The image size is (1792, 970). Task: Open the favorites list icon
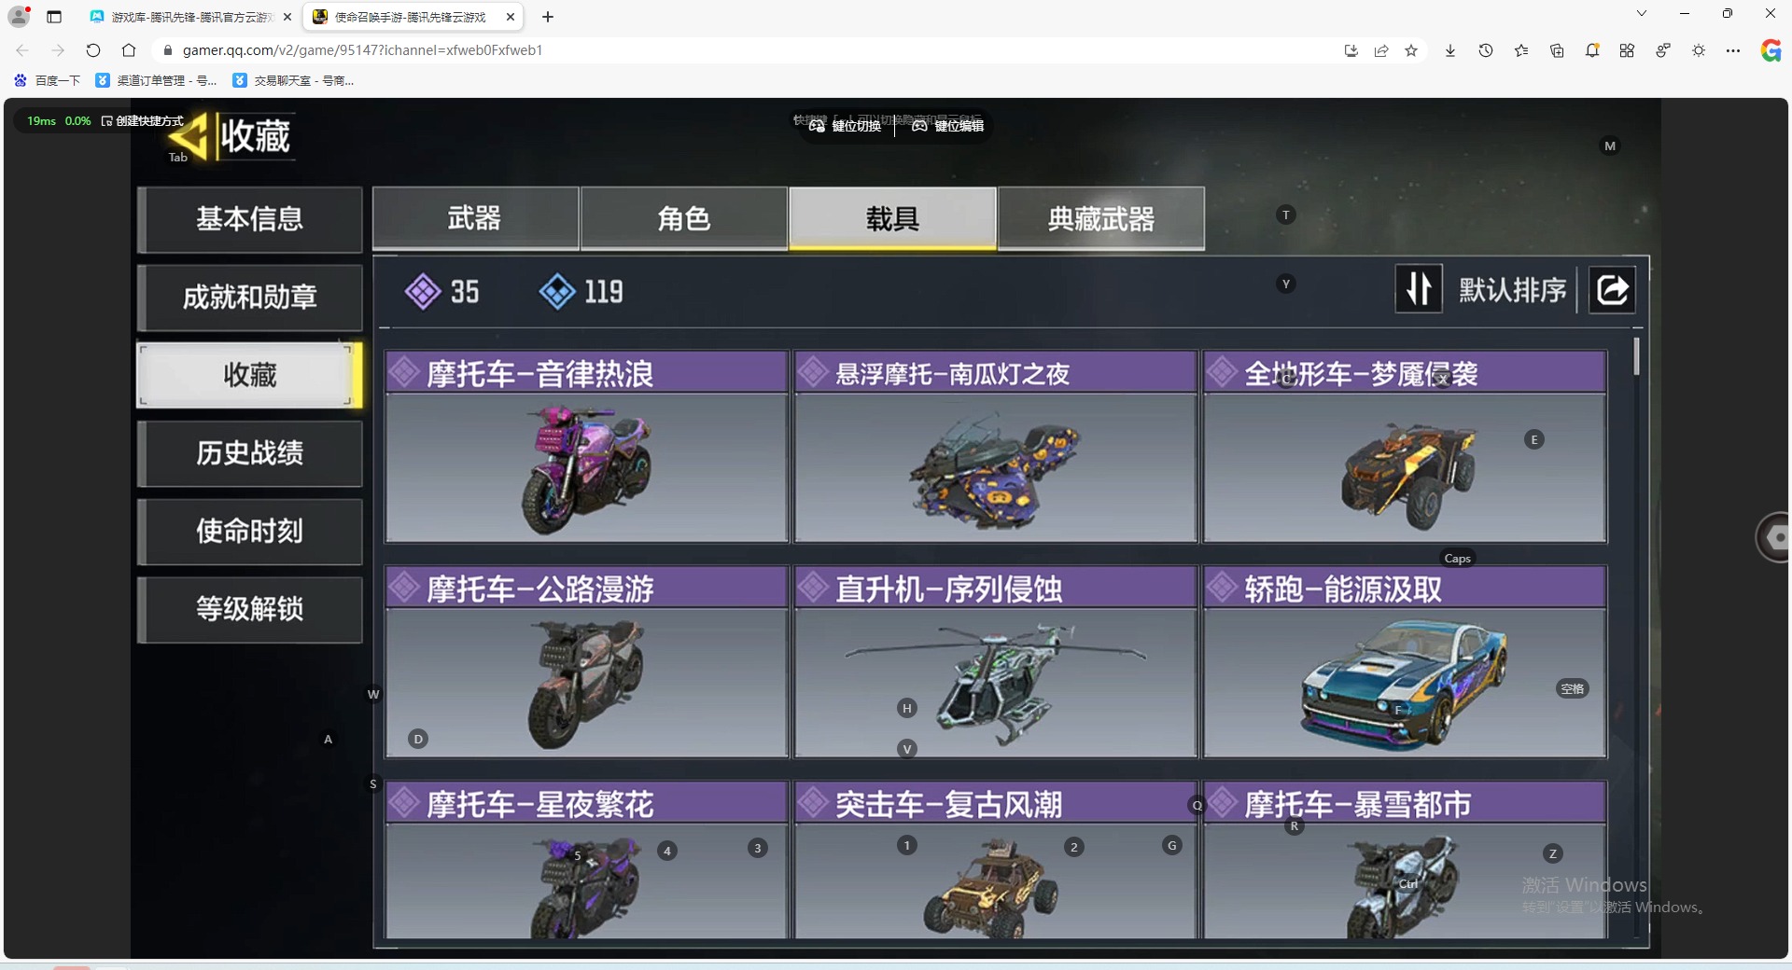click(1521, 50)
